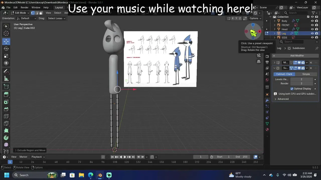Viewport: 321px width, 180px height.
Task: Expand the Mirror modifier panel
Action: pos(274,62)
